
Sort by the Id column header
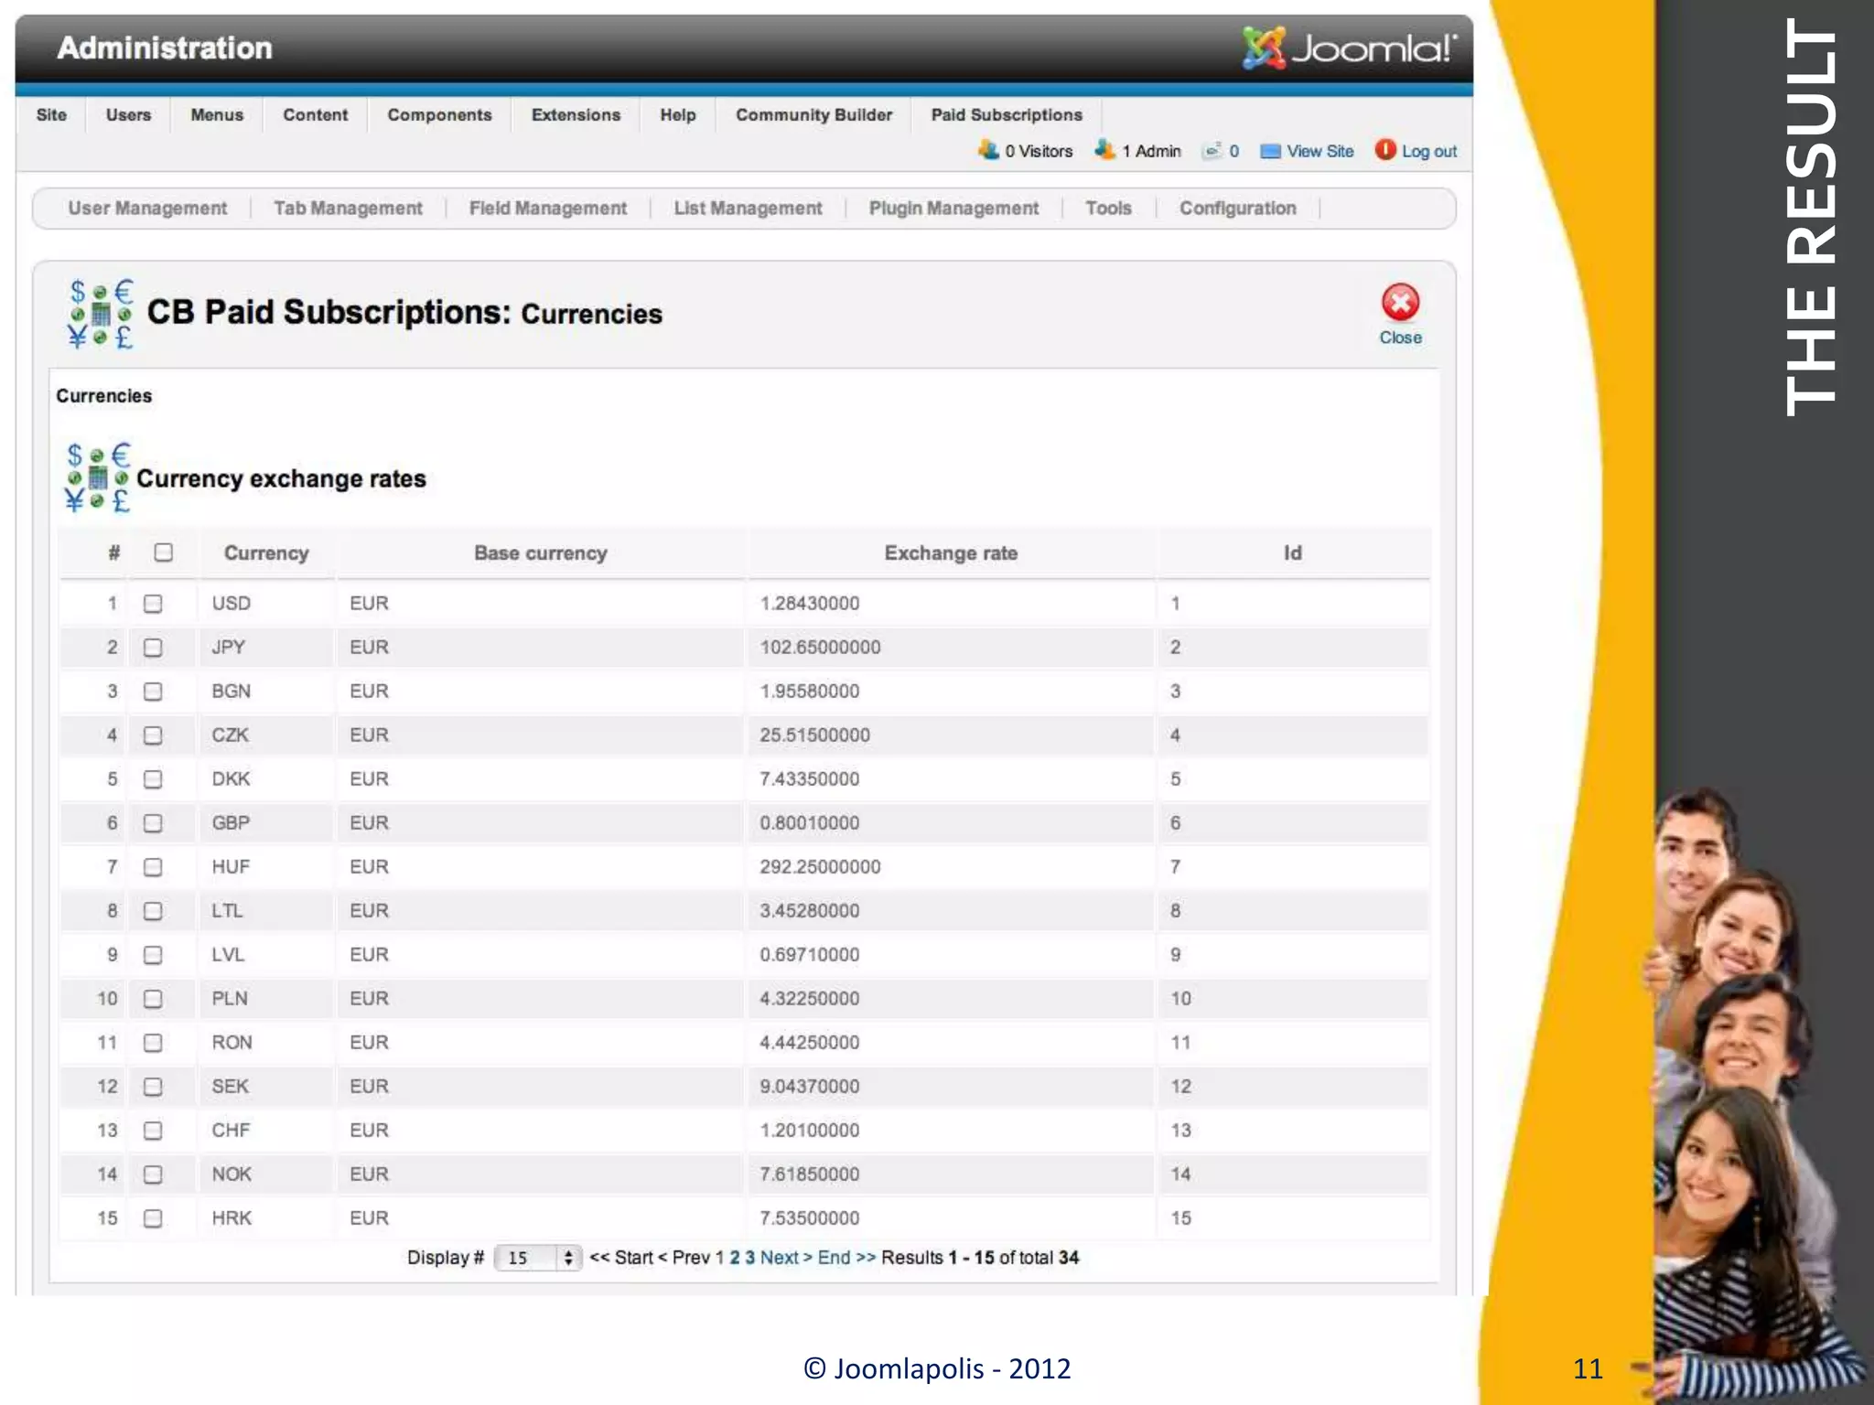(1292, 553)
